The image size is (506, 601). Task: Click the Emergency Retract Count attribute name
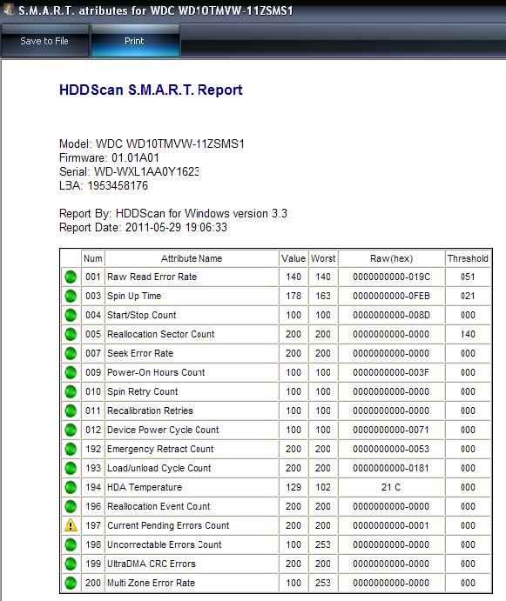click(160, 449)
